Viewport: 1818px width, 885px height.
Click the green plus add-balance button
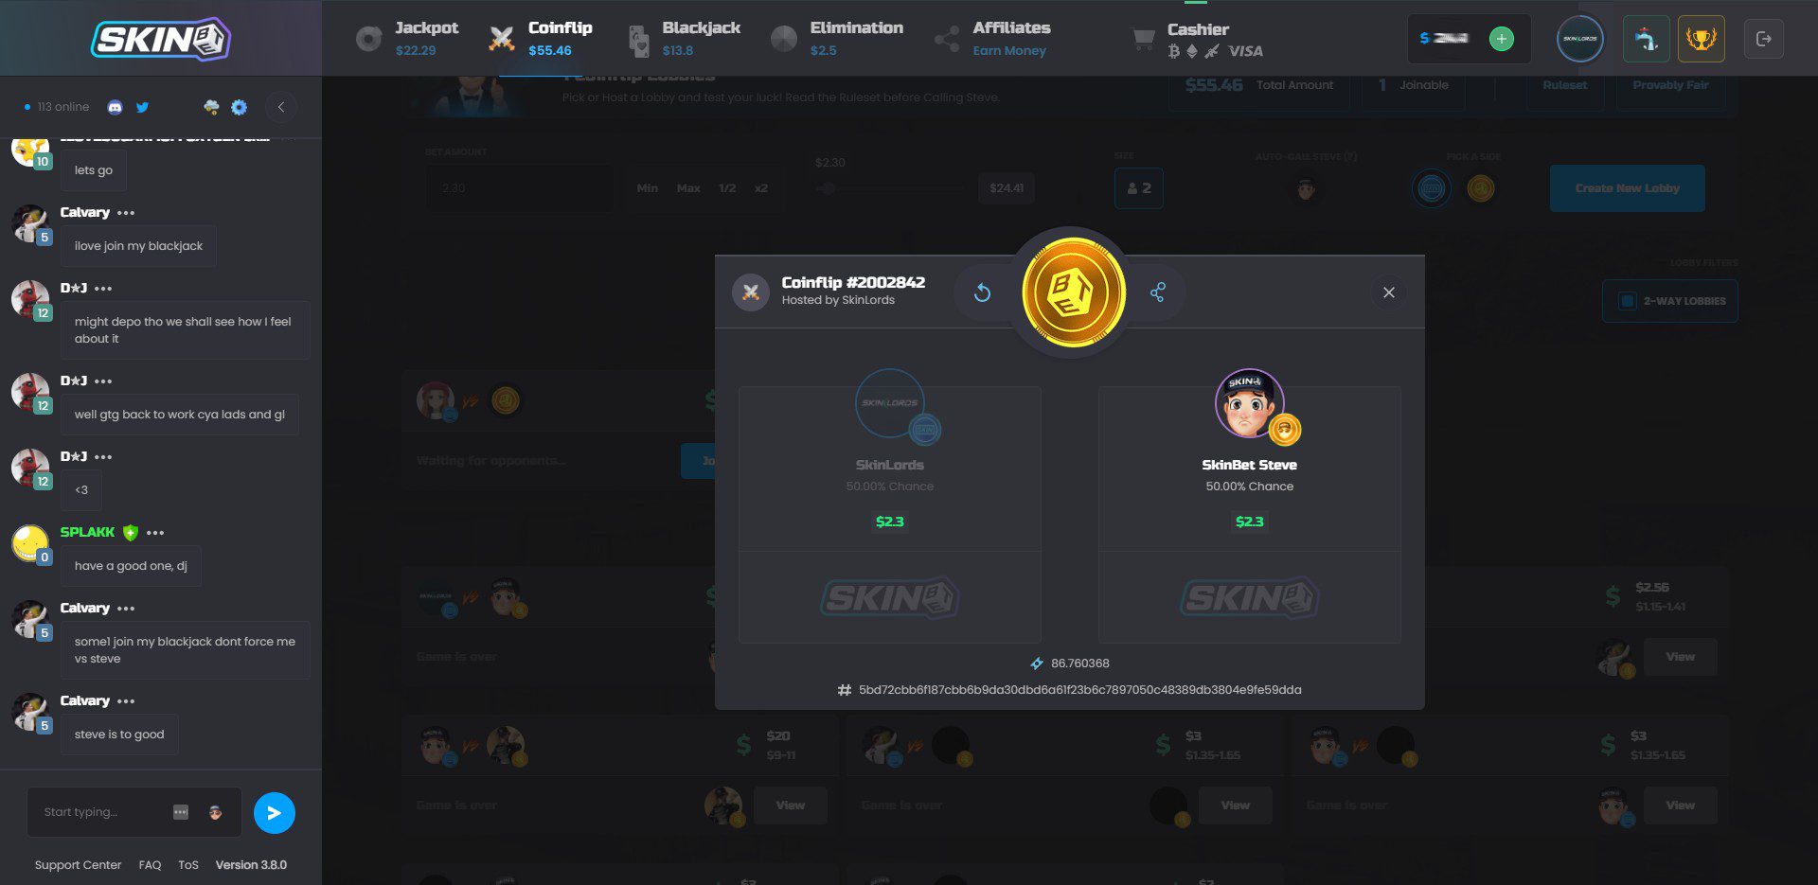[1501, 39]
